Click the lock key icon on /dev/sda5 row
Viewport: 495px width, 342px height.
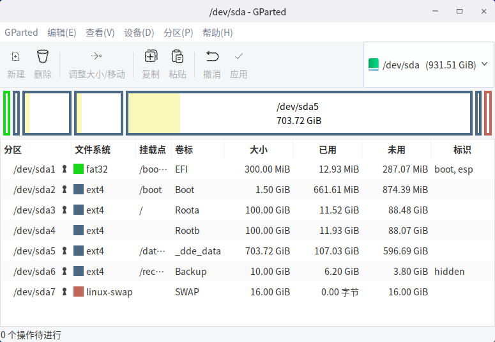65,251
